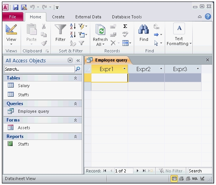Click the navigation pane Search box

(39, 69)
